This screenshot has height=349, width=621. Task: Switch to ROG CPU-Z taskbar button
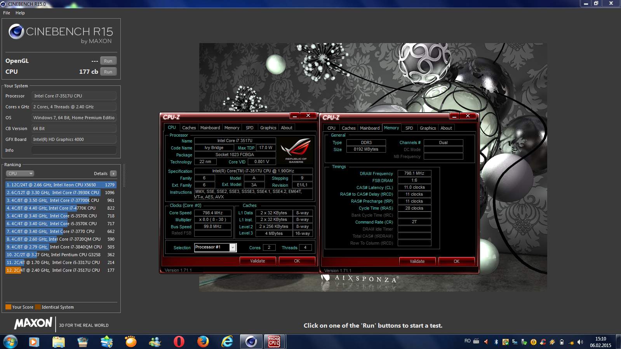click(x=274, y=342)
